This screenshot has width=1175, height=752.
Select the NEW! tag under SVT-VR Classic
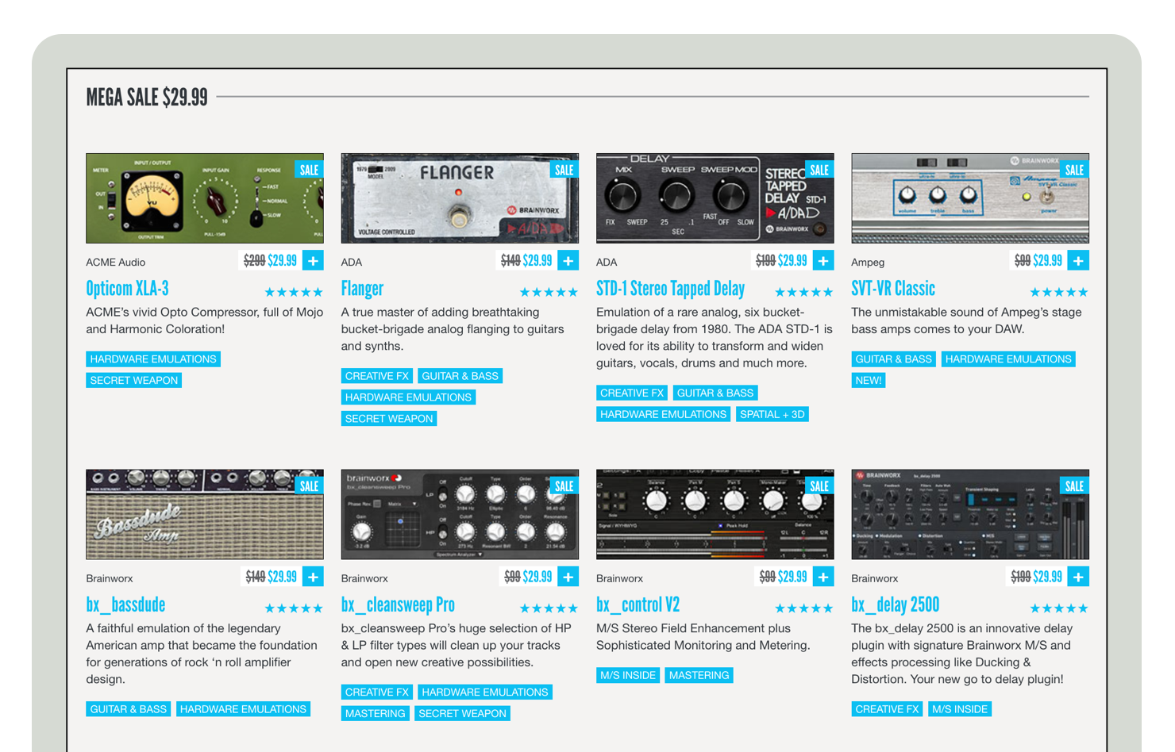coord(869,381)
